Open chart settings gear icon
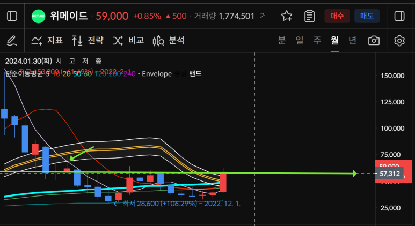415x226 pixels. point(399,41)
